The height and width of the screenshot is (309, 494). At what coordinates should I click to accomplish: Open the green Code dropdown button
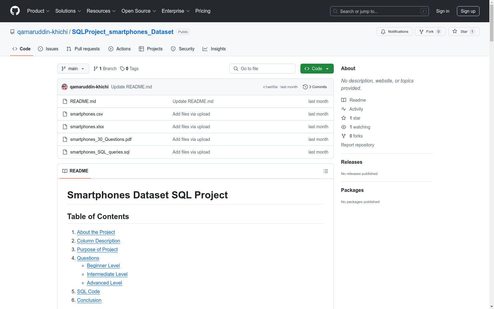coord(317,69)
